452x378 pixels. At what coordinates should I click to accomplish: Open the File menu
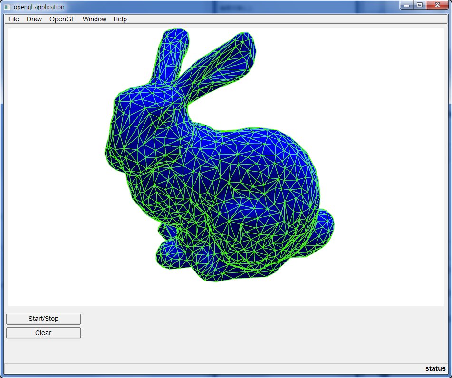click(14, 19)
